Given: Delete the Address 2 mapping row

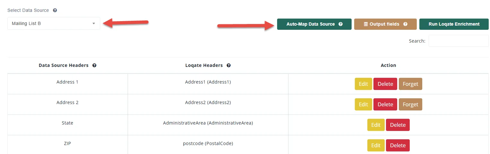Looking at the screenshot, I should [385, 104].
